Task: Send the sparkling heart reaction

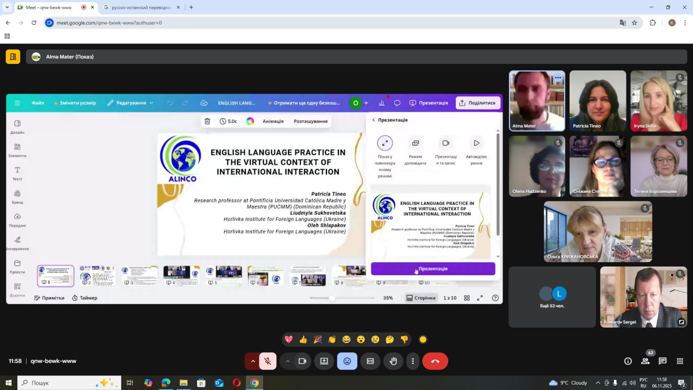Action: pyautogui.click(x=289, y=340)
